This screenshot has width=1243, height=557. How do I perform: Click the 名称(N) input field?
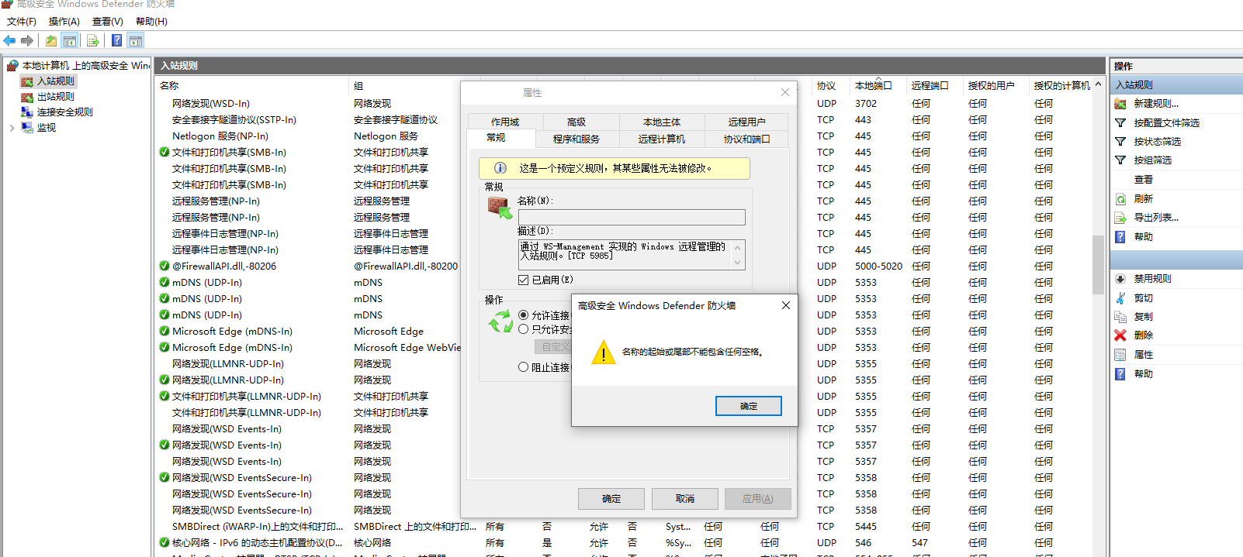pos(632,217)
